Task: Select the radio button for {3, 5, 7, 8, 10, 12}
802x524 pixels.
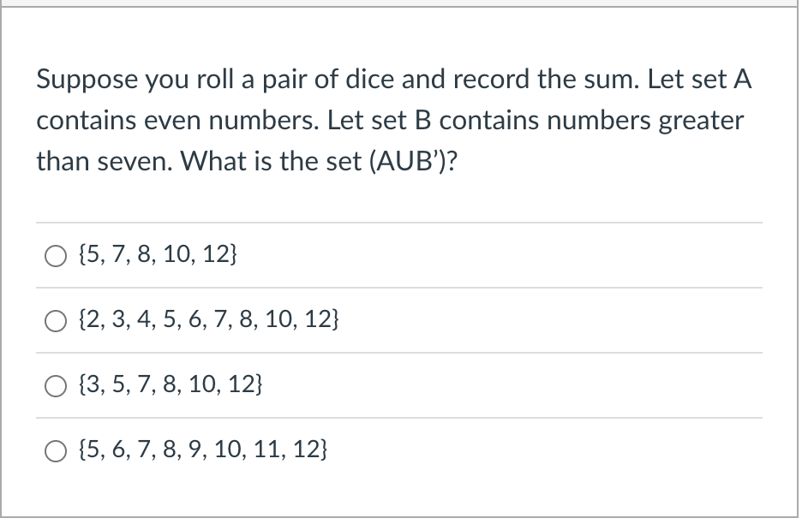Action: point(55,386)
